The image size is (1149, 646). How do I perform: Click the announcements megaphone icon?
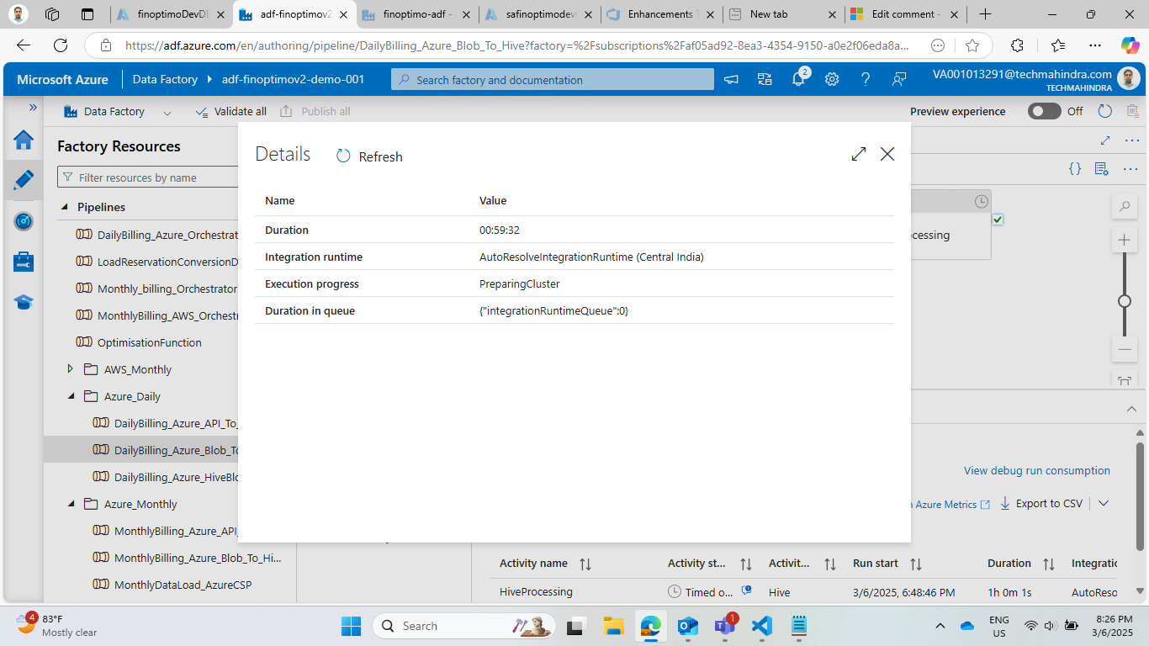click(x=731, y=79)
